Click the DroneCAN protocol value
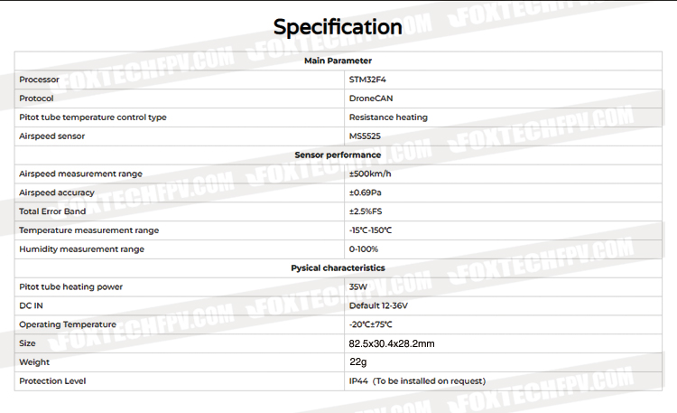677x413 pixels. [x=371, y=99]
